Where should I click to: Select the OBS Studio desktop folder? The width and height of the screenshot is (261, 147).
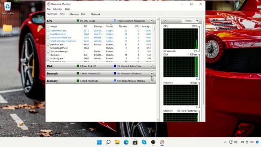7,31
